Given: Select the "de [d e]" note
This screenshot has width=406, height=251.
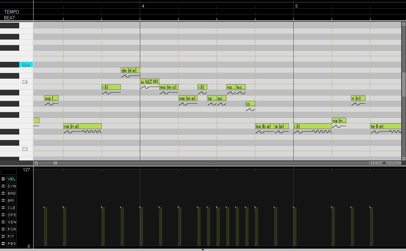Looking at the screenshot, I should click(x=130, y=70).
